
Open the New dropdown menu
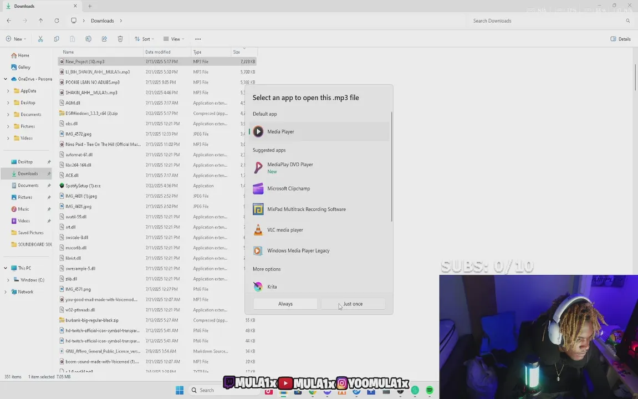16,39
